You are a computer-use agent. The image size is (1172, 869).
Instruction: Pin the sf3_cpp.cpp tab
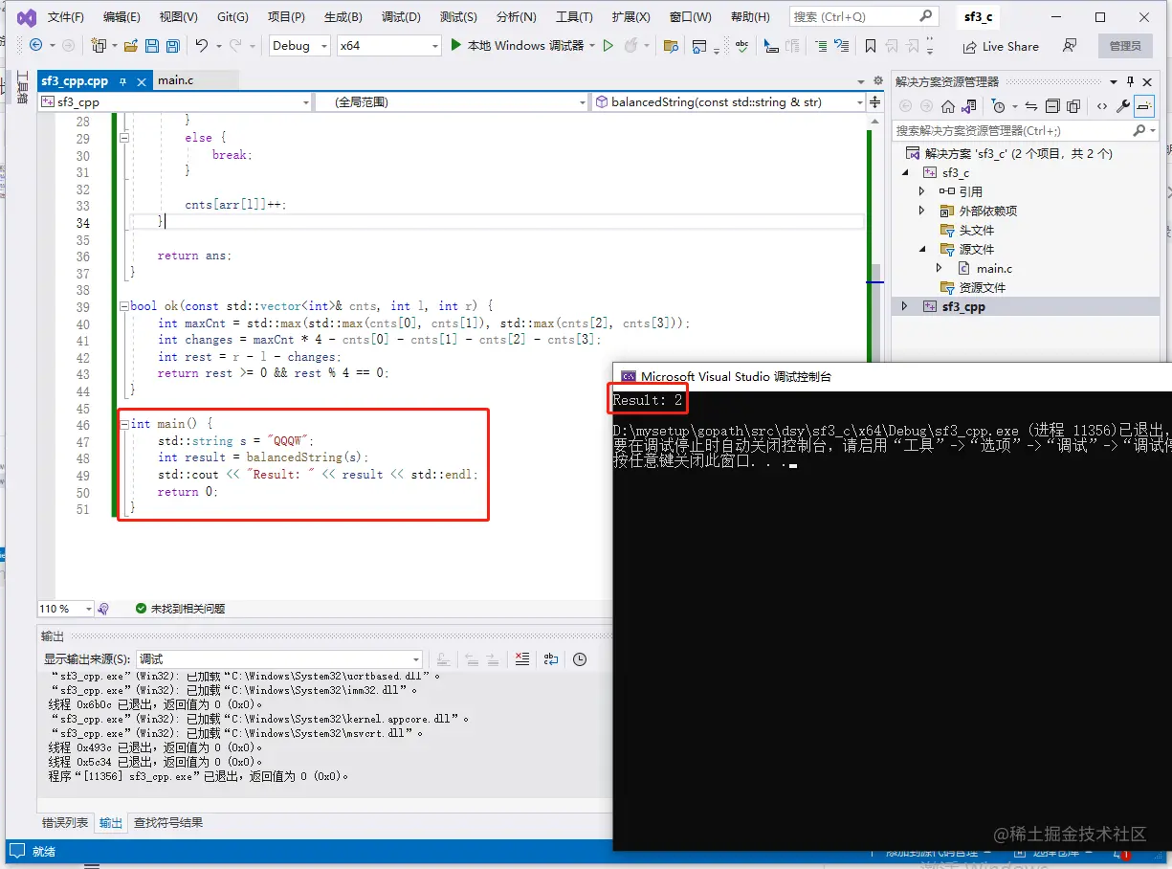[122, 81]
